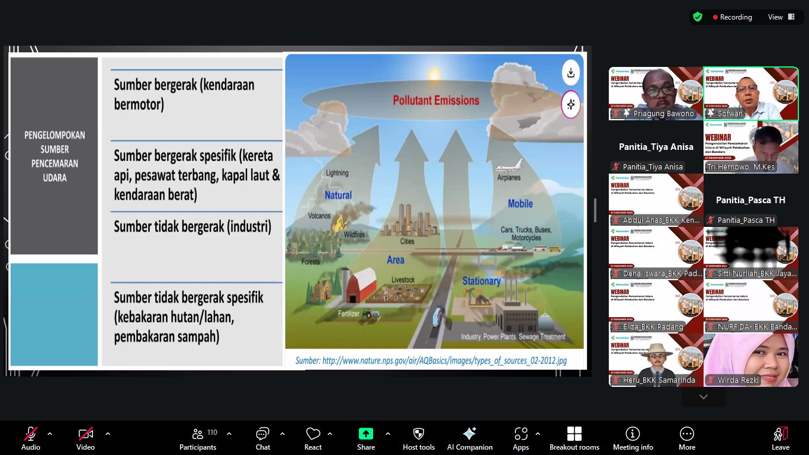Viewport: 809px width, 455px height.
Task: Click muted mic icon on Sitti Nurliah_BKK label
Action: click(711, 274)
